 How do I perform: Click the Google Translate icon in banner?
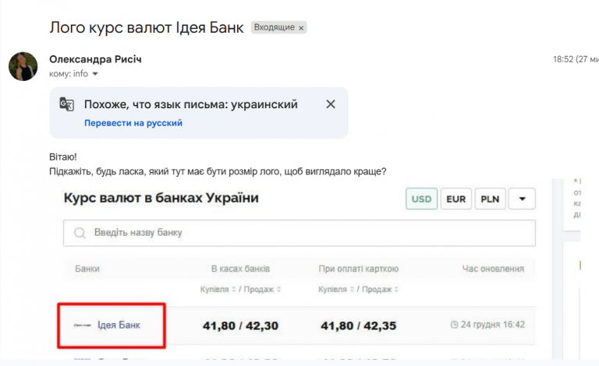pos(67,105)
